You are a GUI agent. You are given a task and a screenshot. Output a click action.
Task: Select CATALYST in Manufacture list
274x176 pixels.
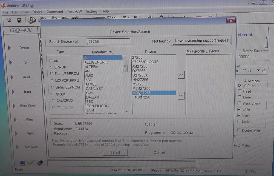point(94,89)
